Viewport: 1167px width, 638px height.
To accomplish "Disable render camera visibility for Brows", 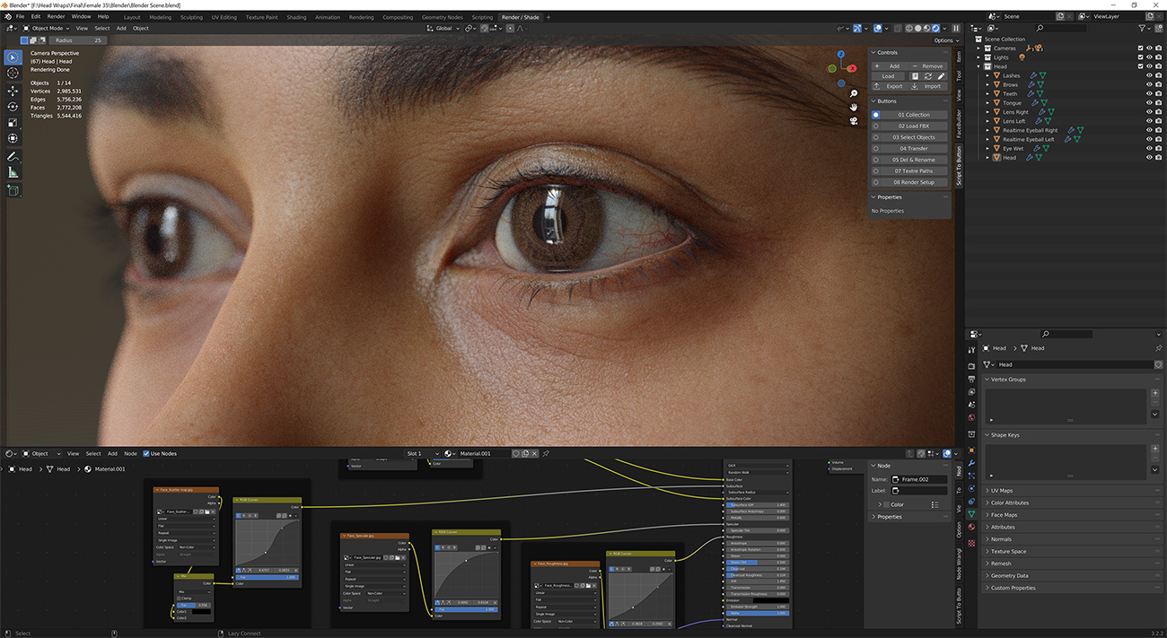I will (1159, 83).
